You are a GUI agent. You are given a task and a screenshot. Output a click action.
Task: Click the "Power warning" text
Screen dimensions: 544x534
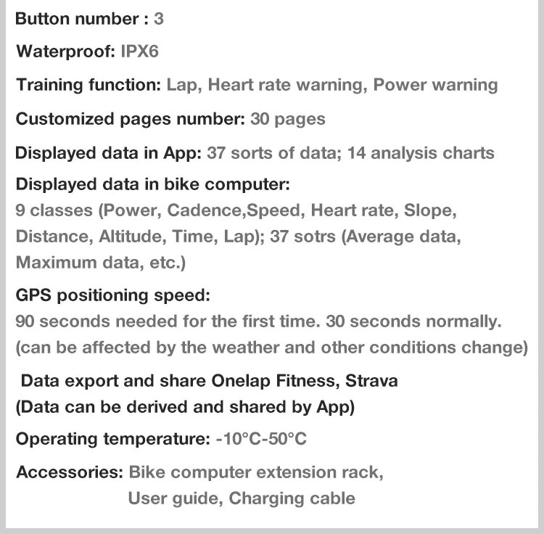[435, 85]
